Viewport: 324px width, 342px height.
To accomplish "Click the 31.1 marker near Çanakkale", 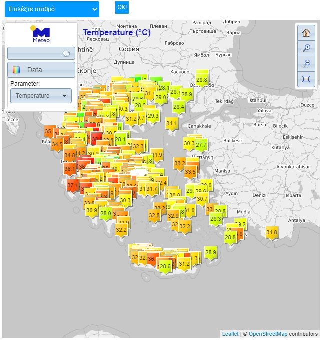I will pyautogui.click(x=172, y=124).
